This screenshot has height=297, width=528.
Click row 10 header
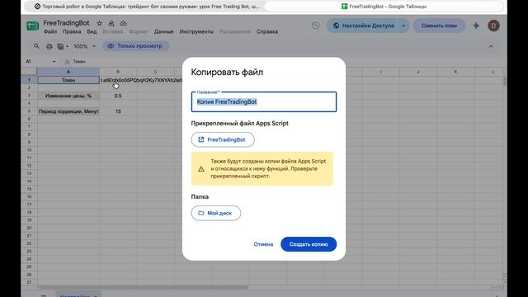[x=30, y=150]
